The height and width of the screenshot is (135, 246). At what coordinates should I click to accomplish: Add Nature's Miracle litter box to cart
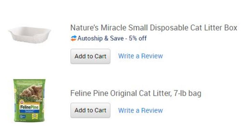tap(90, 56)
